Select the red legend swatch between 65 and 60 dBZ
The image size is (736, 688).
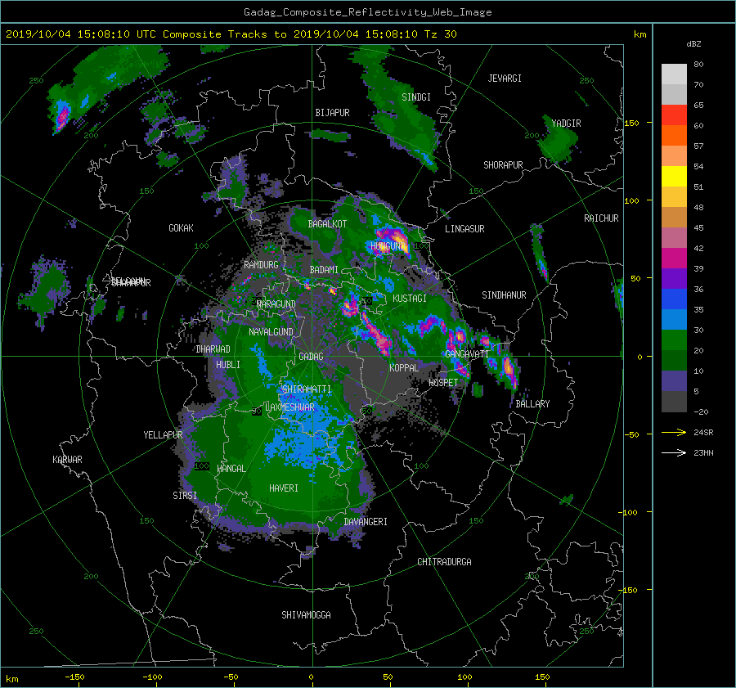click(x=674, y=115)
